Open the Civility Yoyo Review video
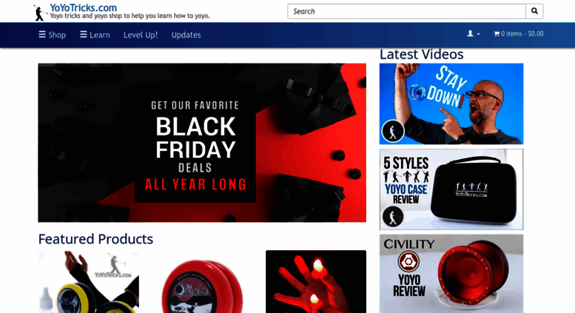Image resolution: width=575 pixels, height=313 pixels. (451, 274)
